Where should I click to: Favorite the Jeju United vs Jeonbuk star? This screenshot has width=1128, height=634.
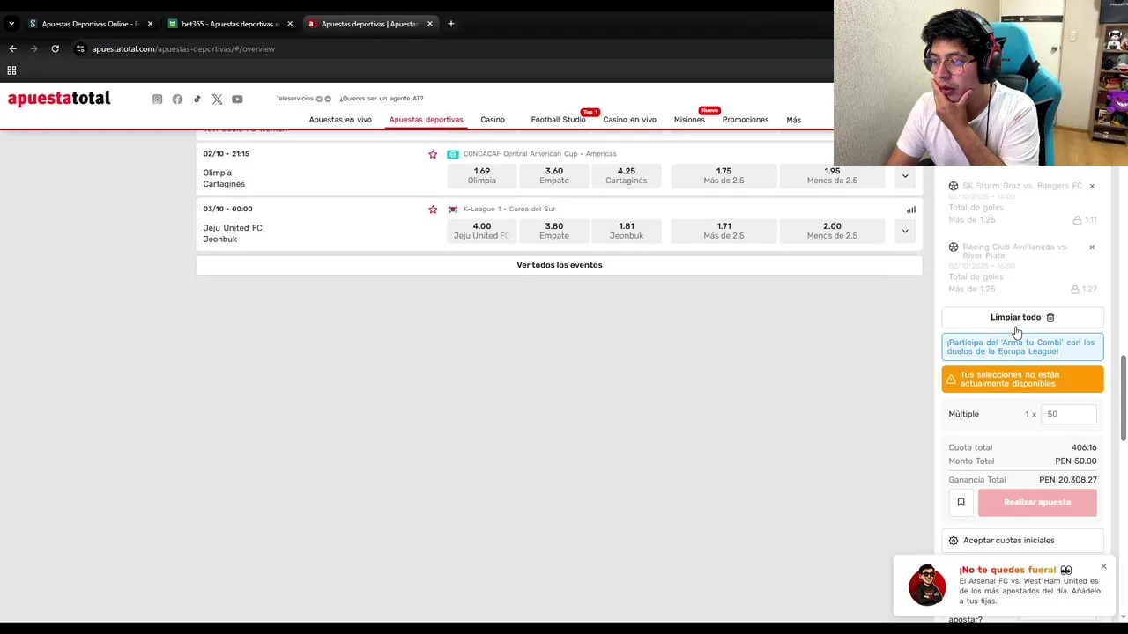433,210
